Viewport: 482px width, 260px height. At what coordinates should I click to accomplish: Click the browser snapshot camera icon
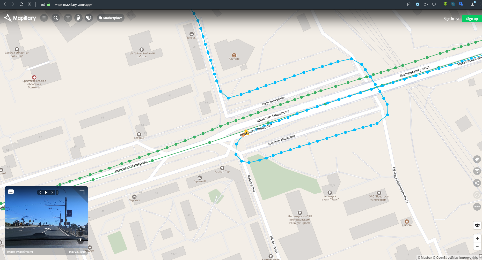[x=409, y=4]
